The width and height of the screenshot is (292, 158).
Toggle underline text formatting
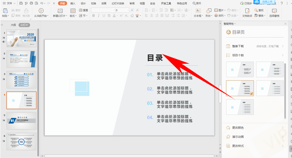pos(104,16)
